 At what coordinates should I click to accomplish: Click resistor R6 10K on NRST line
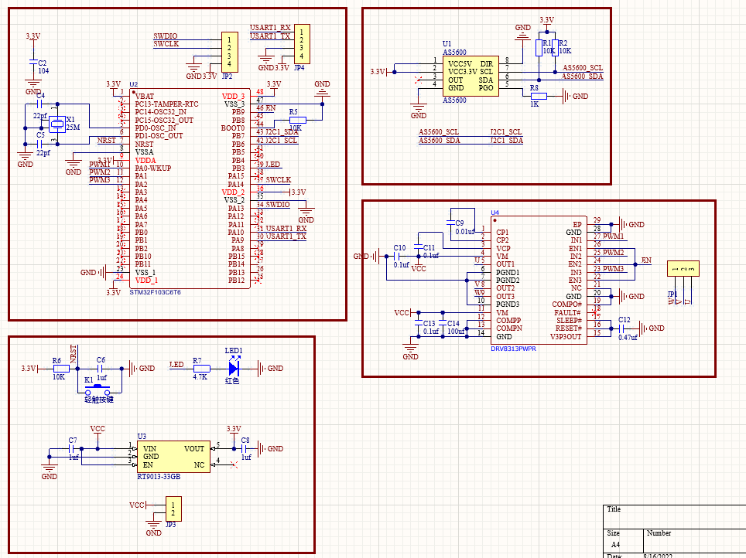(60, 369)
